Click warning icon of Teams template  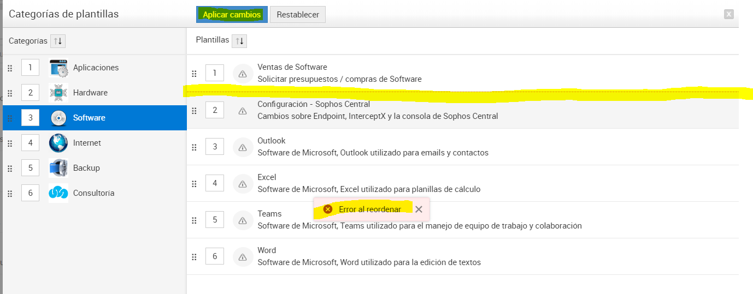coord(243,220)
